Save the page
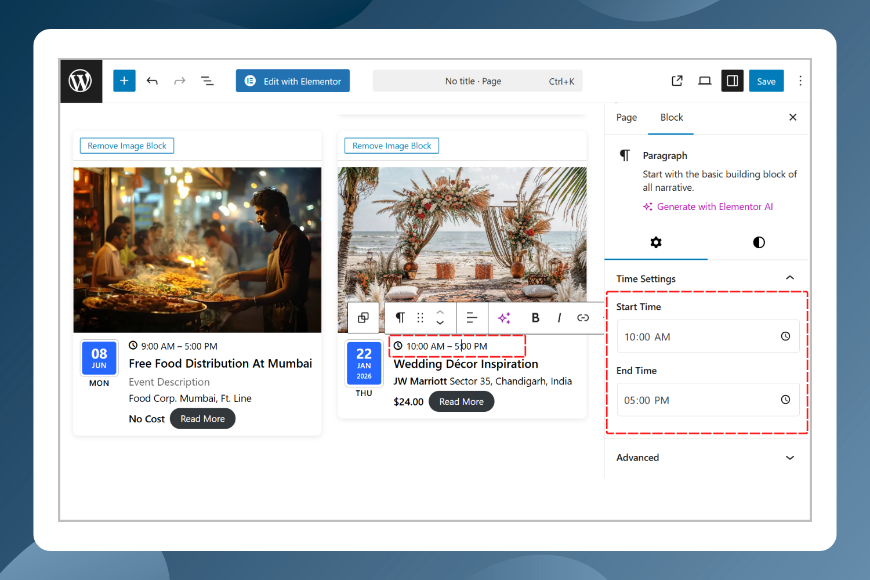Viewport: 870px width, 580px height. tap(766, 81)
